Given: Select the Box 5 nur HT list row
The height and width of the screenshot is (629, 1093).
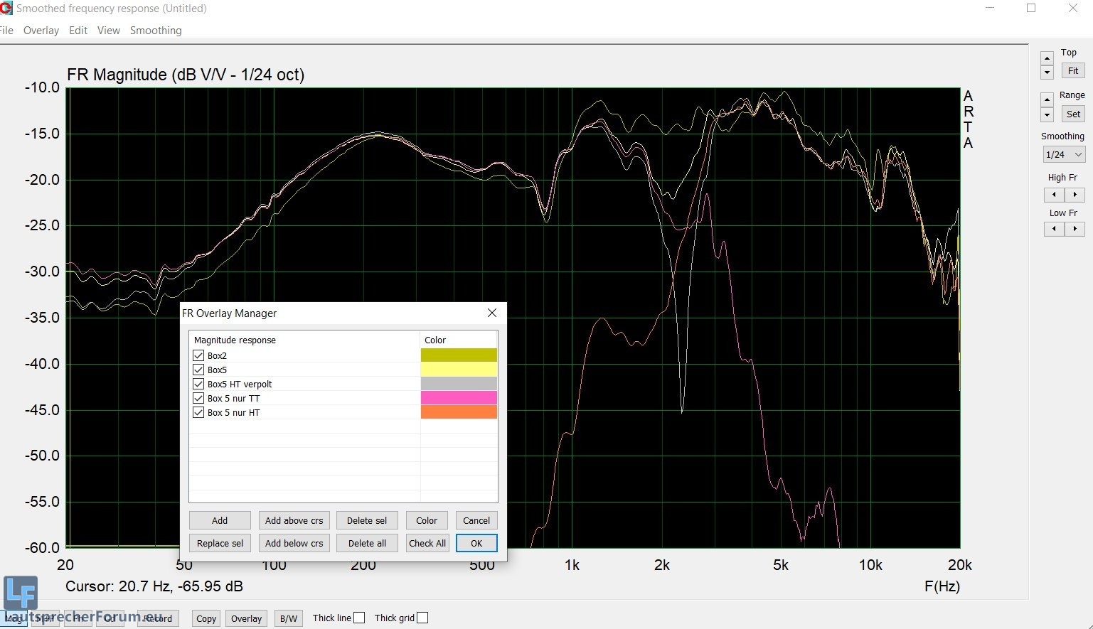Looking at the screenshot, I should pyautogui.click(x=234, y=412).
